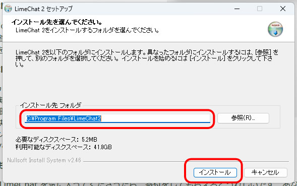The height and width of the screenshot is (186, 297).
Task: Click the Nullsoft Install System v2.46 text
Action: (x=44, y=160)
